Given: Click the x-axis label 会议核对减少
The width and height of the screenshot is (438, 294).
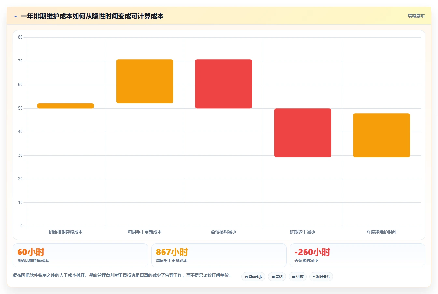Looking at the screenshot, I should (x=224, y=232).
